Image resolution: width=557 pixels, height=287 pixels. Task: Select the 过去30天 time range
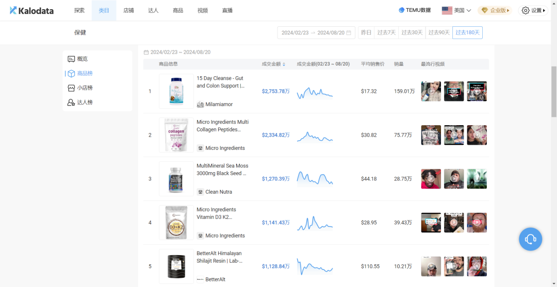[412, 32]
